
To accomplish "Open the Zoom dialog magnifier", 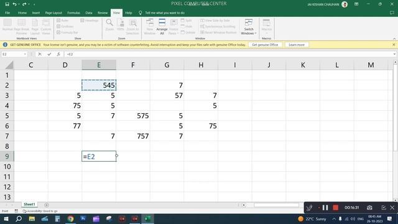I will click(x=109, y=25).
